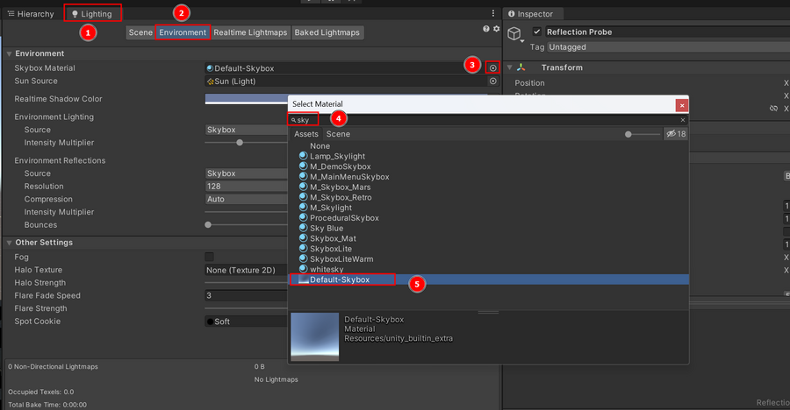Viewport: 790px width, 410px height.
Task: Open the Untagged Tag dropdown
Action: [x=668, y=46]
